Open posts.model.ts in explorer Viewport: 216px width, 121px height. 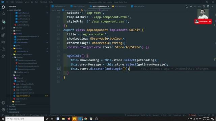23,40
